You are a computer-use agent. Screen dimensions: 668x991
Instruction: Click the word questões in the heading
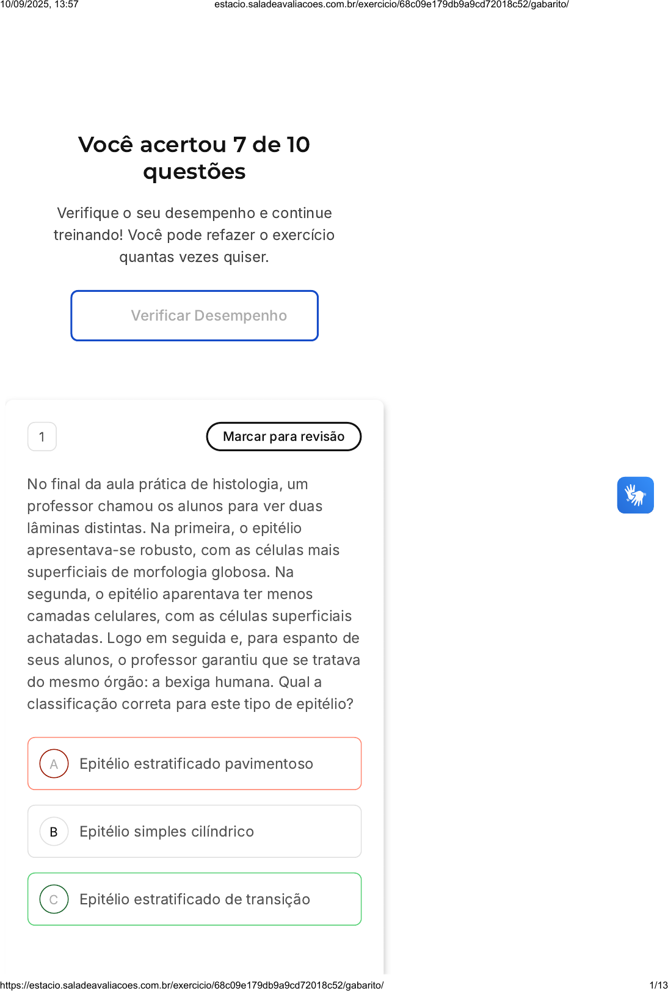(x=194, y=172)
